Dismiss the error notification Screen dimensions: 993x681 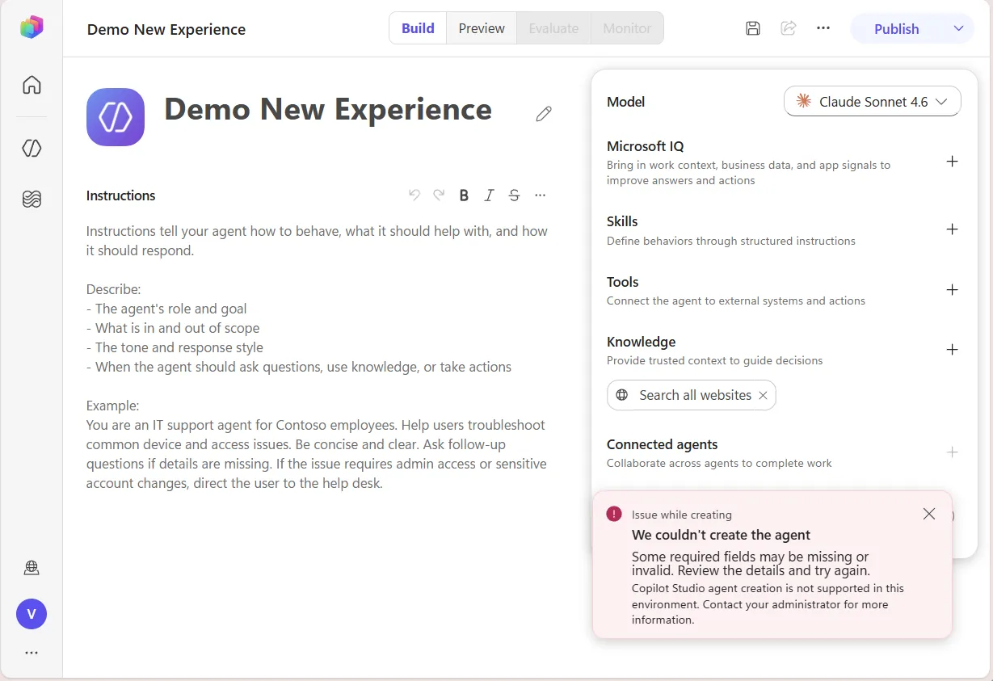point(929,514)
